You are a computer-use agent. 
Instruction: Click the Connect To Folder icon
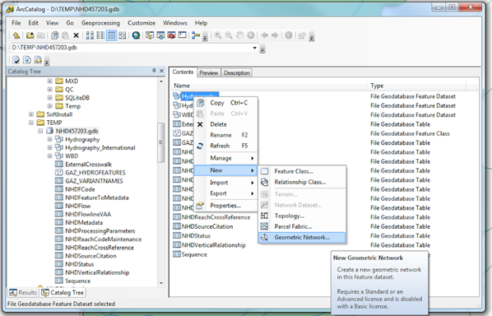(x=30, y=35)
